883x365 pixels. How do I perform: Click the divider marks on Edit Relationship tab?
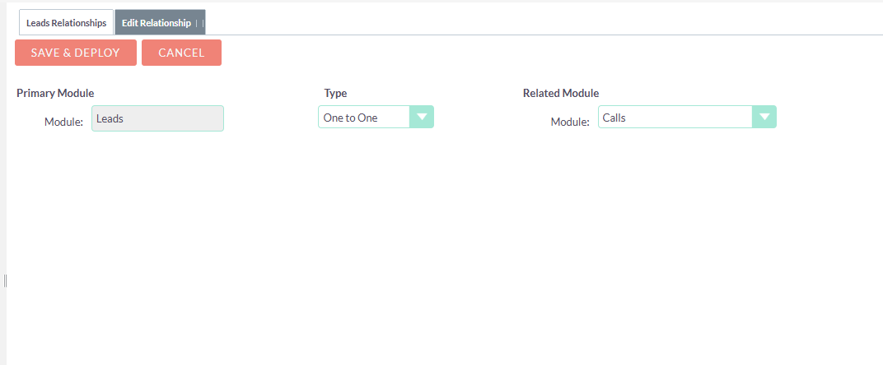click(199, 23)
